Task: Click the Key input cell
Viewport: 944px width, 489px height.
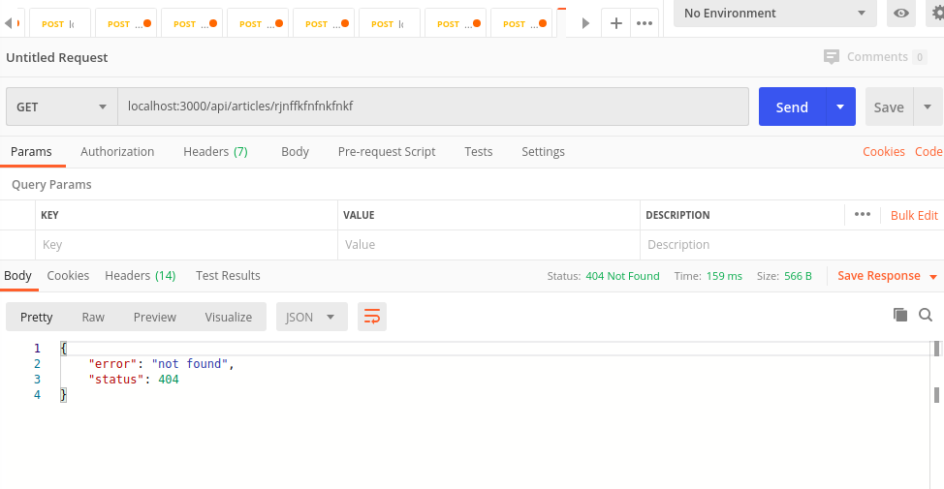Action: [x=187, y=245]
